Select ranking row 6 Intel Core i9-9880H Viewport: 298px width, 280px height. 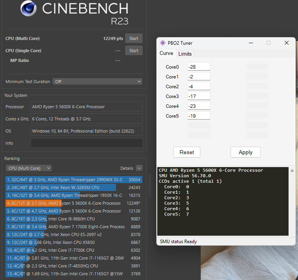tap(74, 219)
